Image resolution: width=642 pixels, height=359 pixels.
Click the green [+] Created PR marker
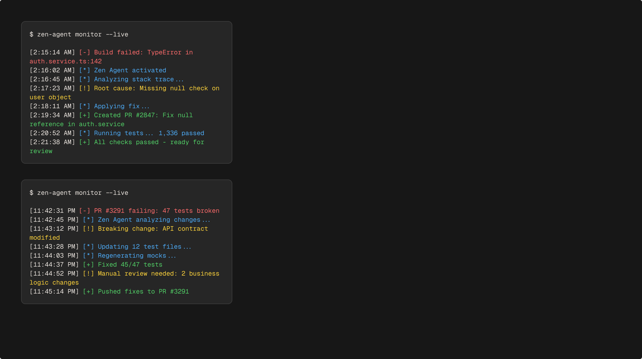84,115
